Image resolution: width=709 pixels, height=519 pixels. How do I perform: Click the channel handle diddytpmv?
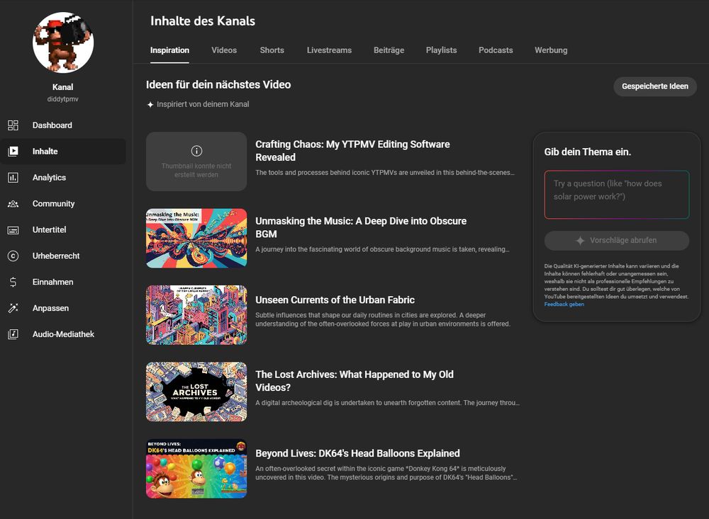[x=63, y=99]
